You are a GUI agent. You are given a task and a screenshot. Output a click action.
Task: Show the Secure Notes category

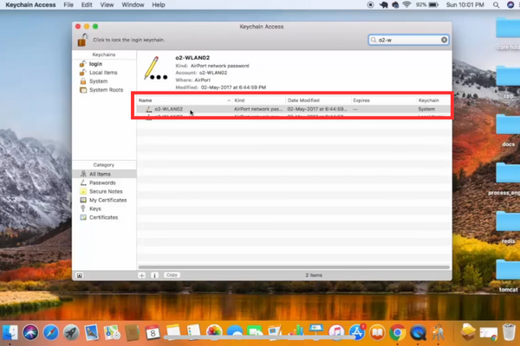106,191
